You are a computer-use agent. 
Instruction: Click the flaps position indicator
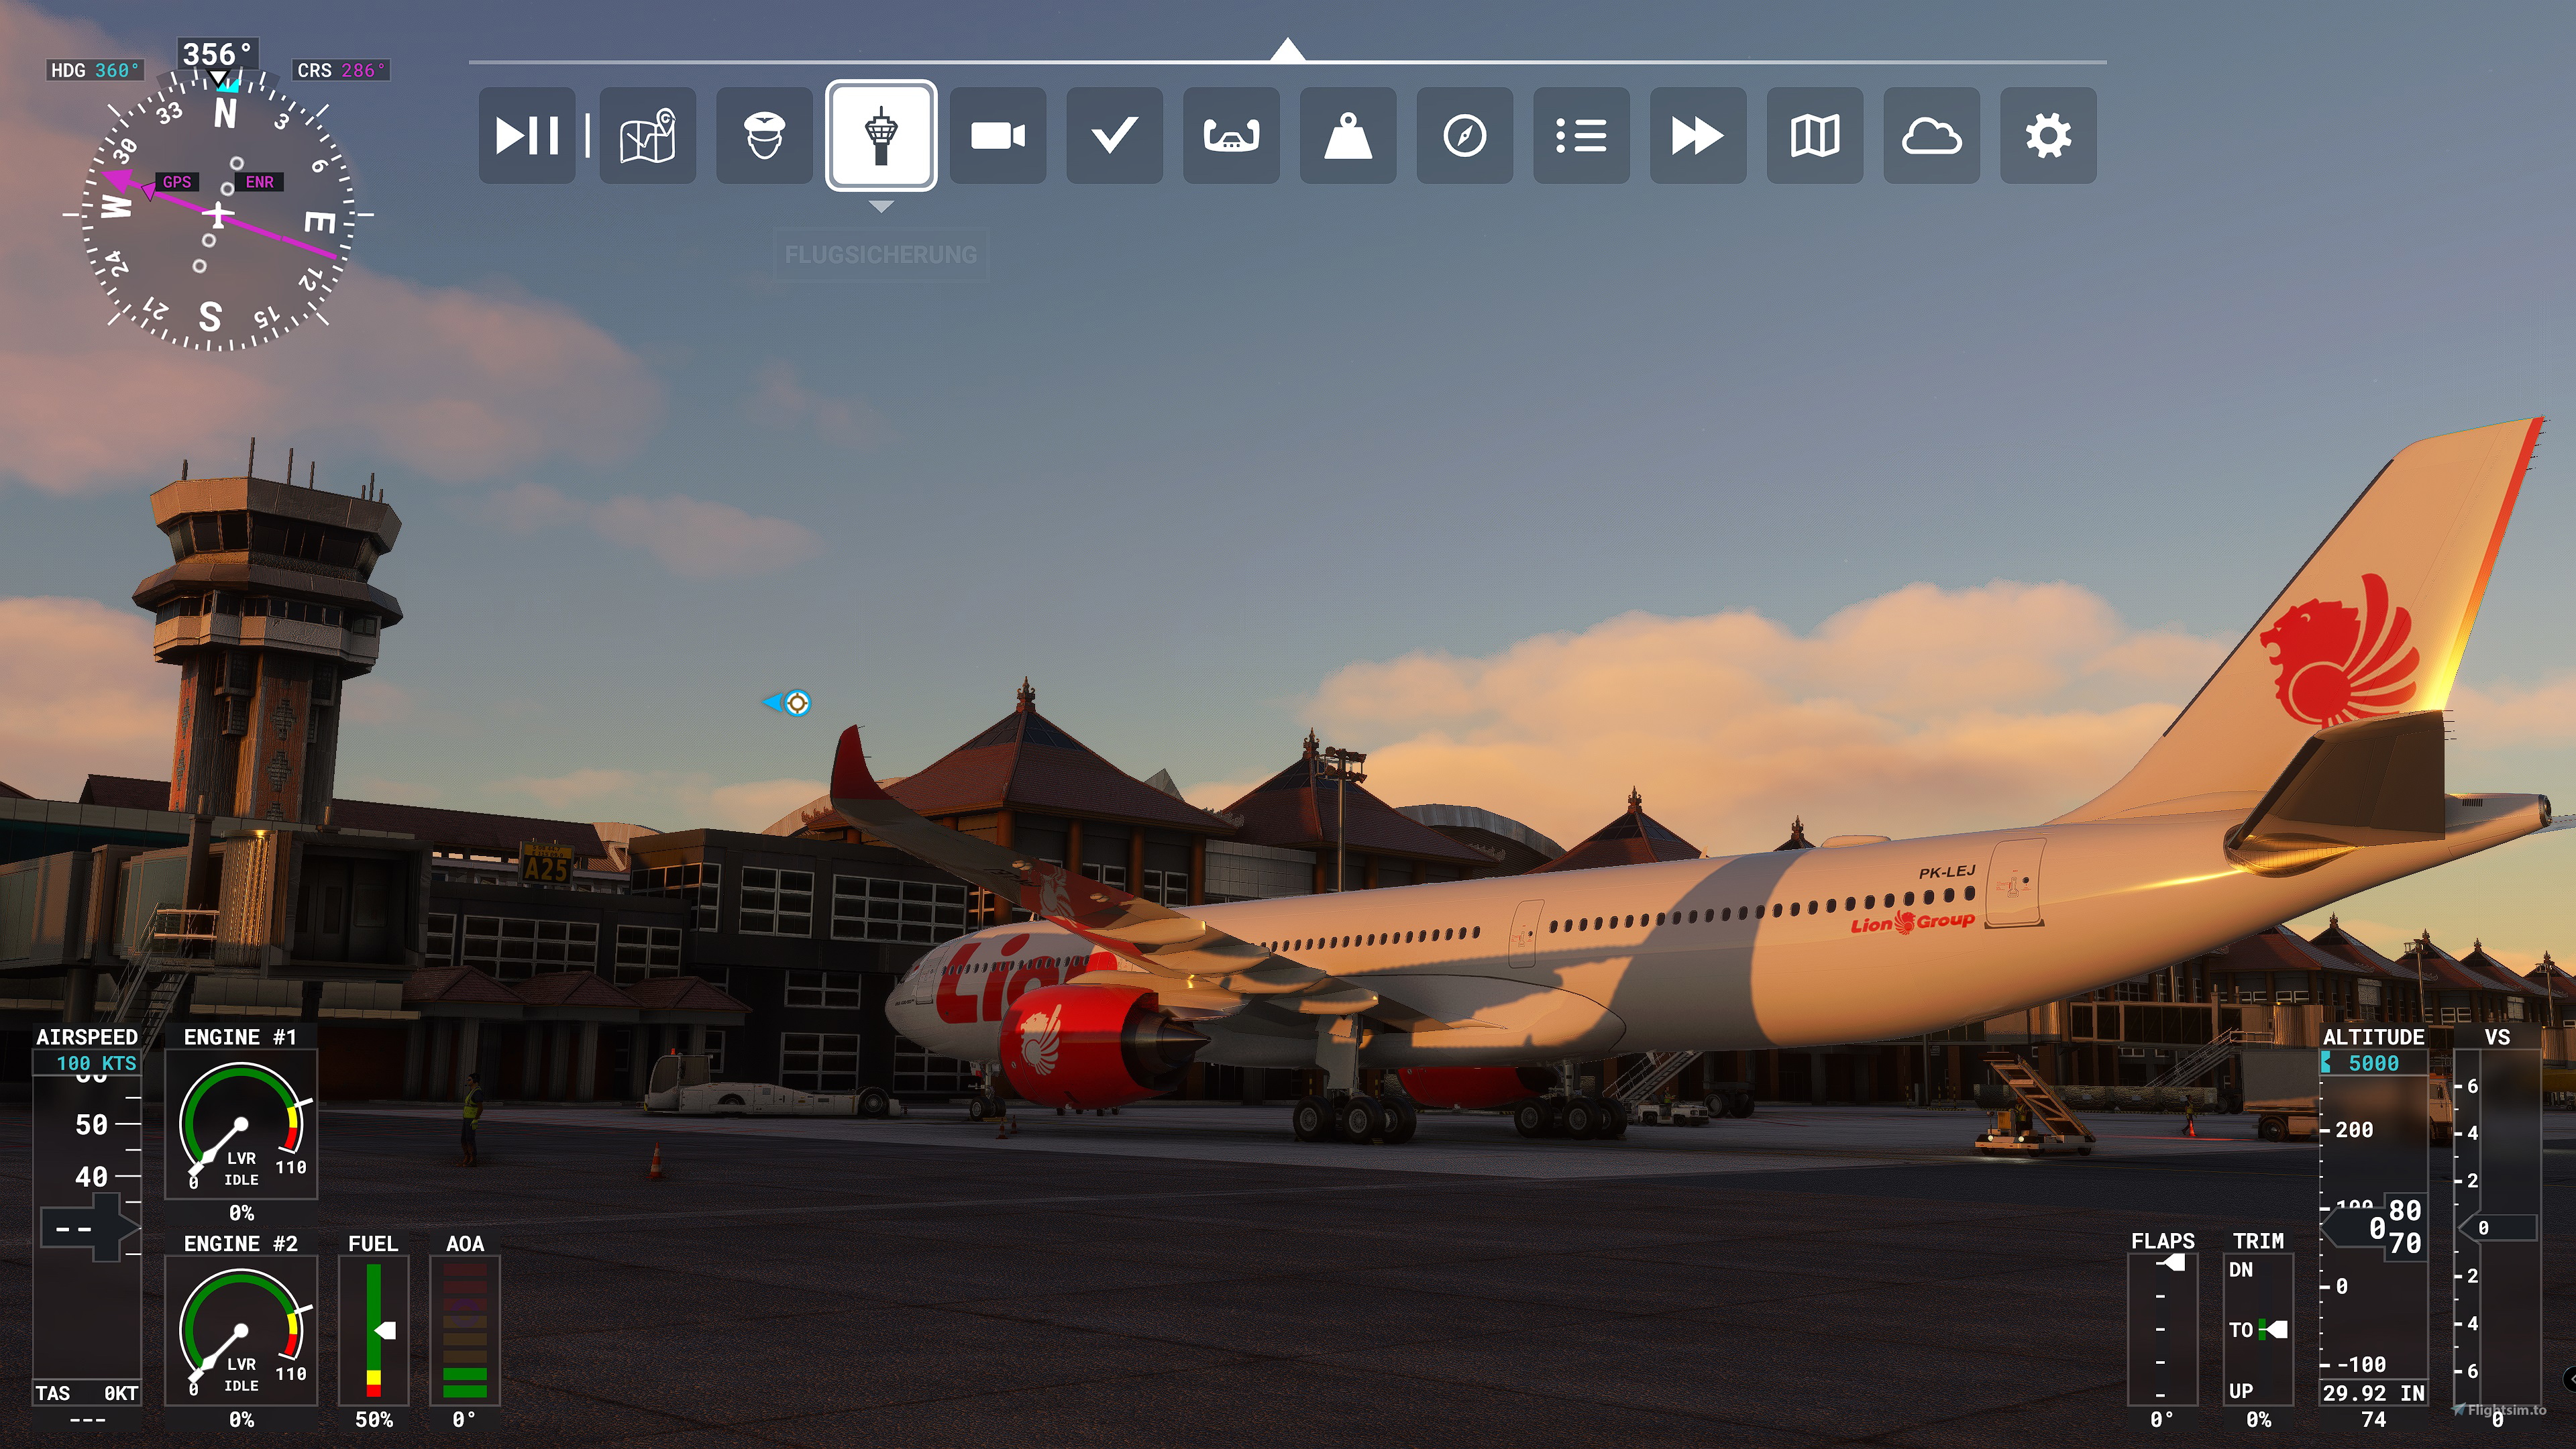click(2162, 1330)
